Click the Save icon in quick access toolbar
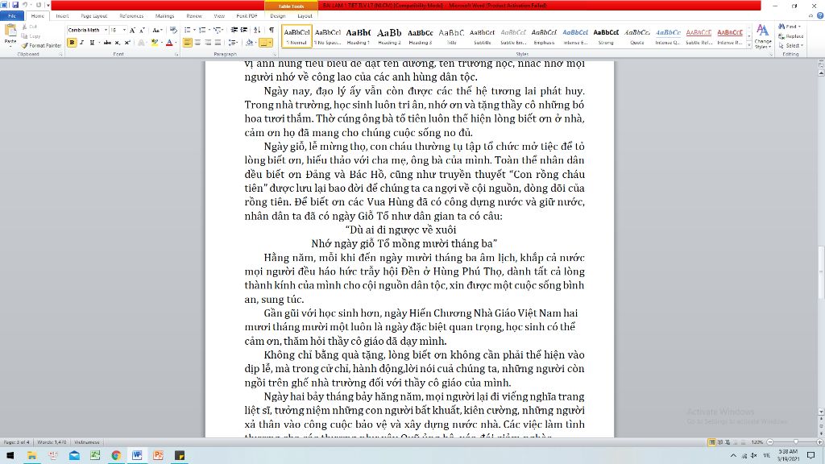Screen dimensions: 825x464 (x=15, y=6)
